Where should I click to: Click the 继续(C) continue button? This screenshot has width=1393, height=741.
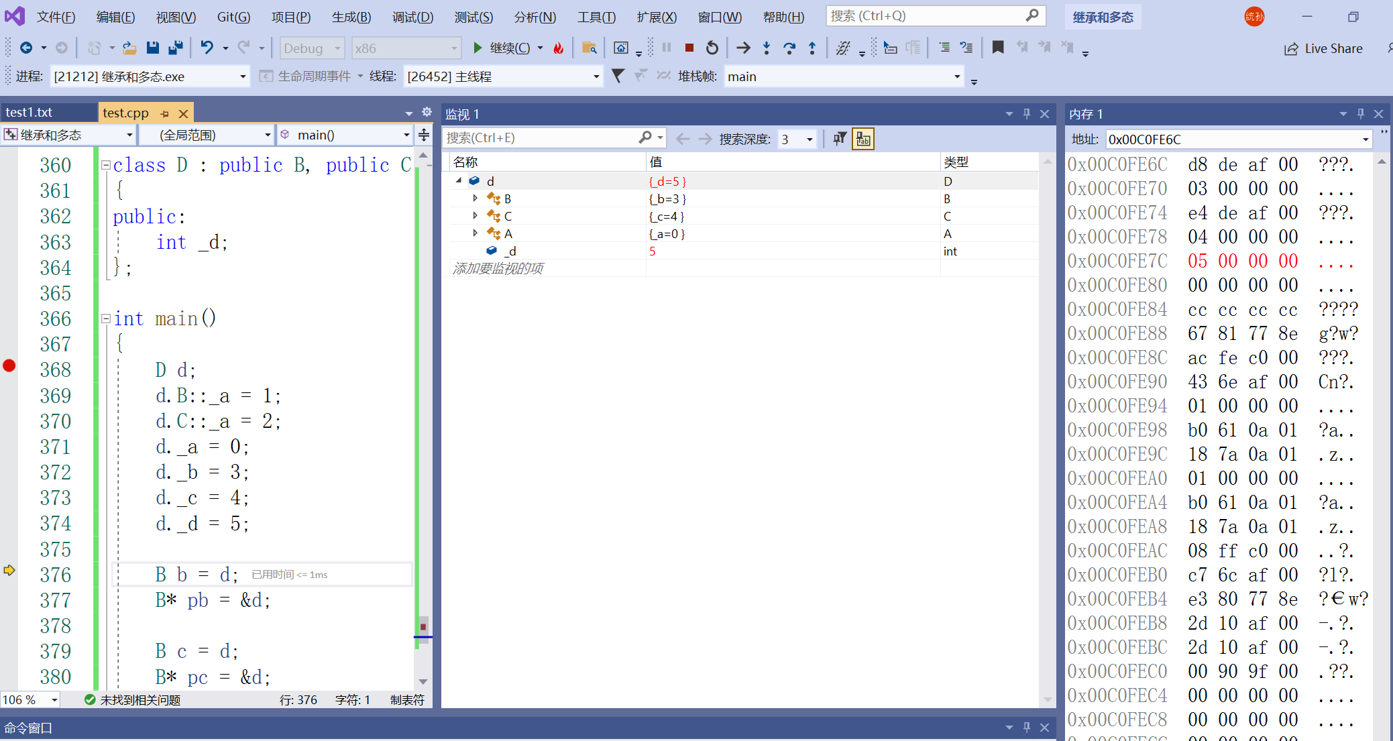click(502, 48)
